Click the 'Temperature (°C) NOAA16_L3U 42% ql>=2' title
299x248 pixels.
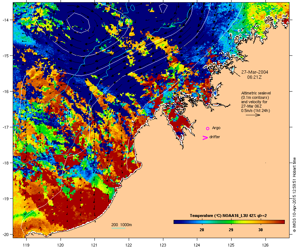(x=228, y=216)
